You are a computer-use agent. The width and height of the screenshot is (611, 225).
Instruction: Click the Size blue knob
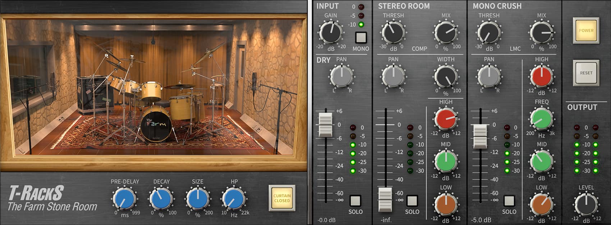197,199
